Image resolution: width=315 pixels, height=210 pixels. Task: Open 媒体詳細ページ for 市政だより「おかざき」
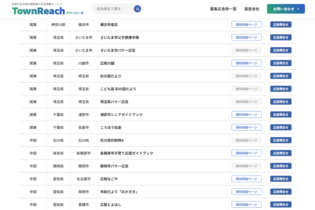[246, 192]
